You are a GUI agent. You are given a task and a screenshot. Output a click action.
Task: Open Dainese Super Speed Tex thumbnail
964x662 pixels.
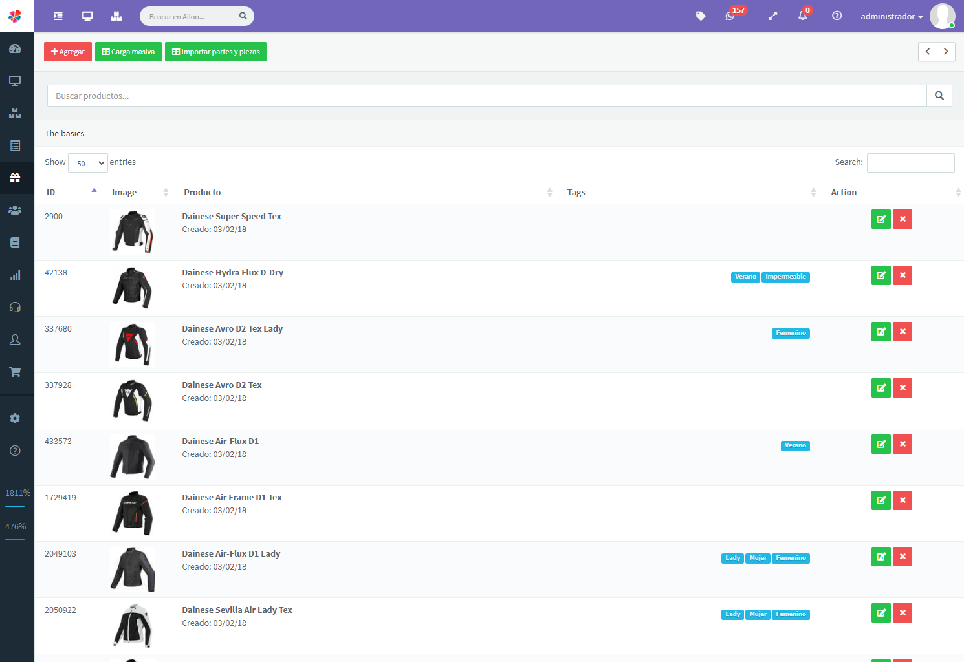[133, 231]
